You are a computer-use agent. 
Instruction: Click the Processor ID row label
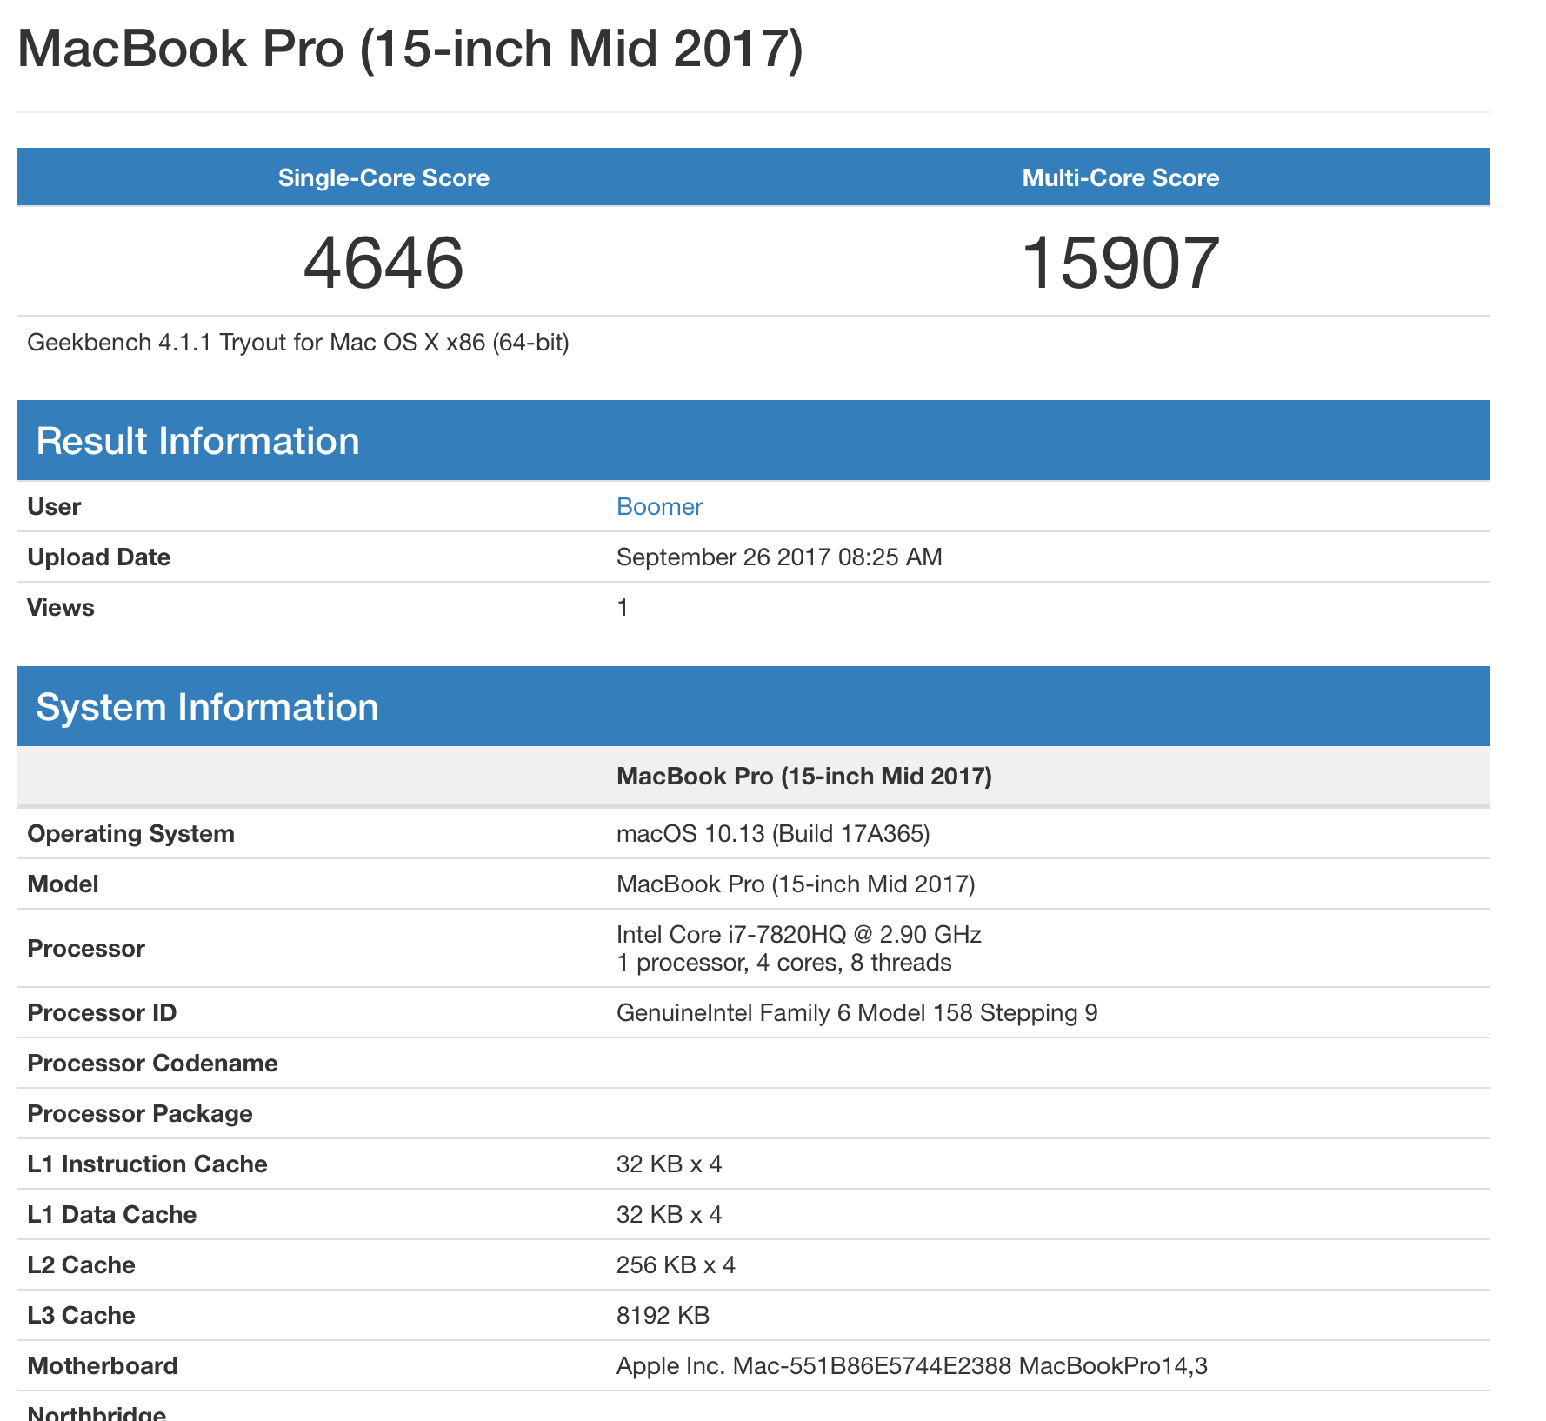(102, 1012)
